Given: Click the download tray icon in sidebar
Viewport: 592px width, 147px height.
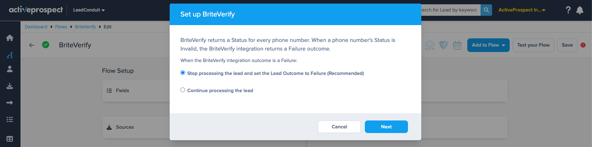Looking at the screenshot, I should click(x=10, y=86).
